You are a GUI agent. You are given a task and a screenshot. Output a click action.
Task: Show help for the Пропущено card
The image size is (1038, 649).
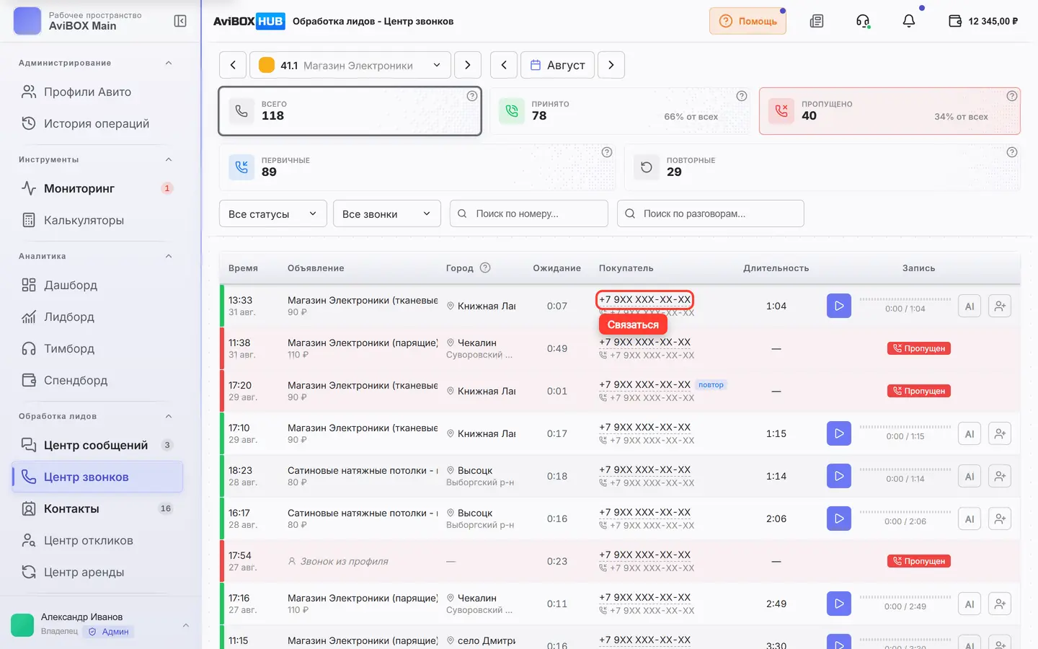coord(1012,96)
